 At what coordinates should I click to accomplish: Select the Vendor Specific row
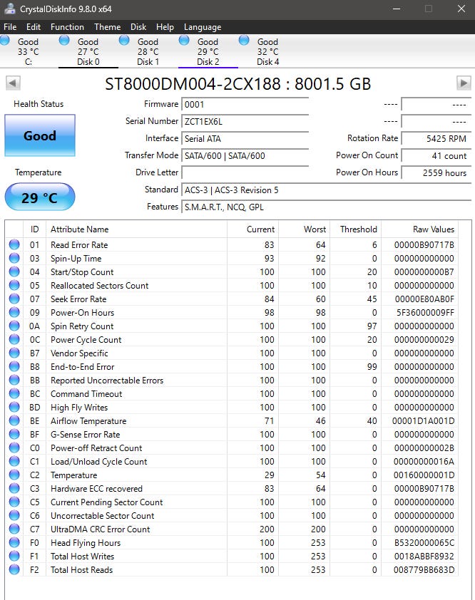(x=232, y=353)
